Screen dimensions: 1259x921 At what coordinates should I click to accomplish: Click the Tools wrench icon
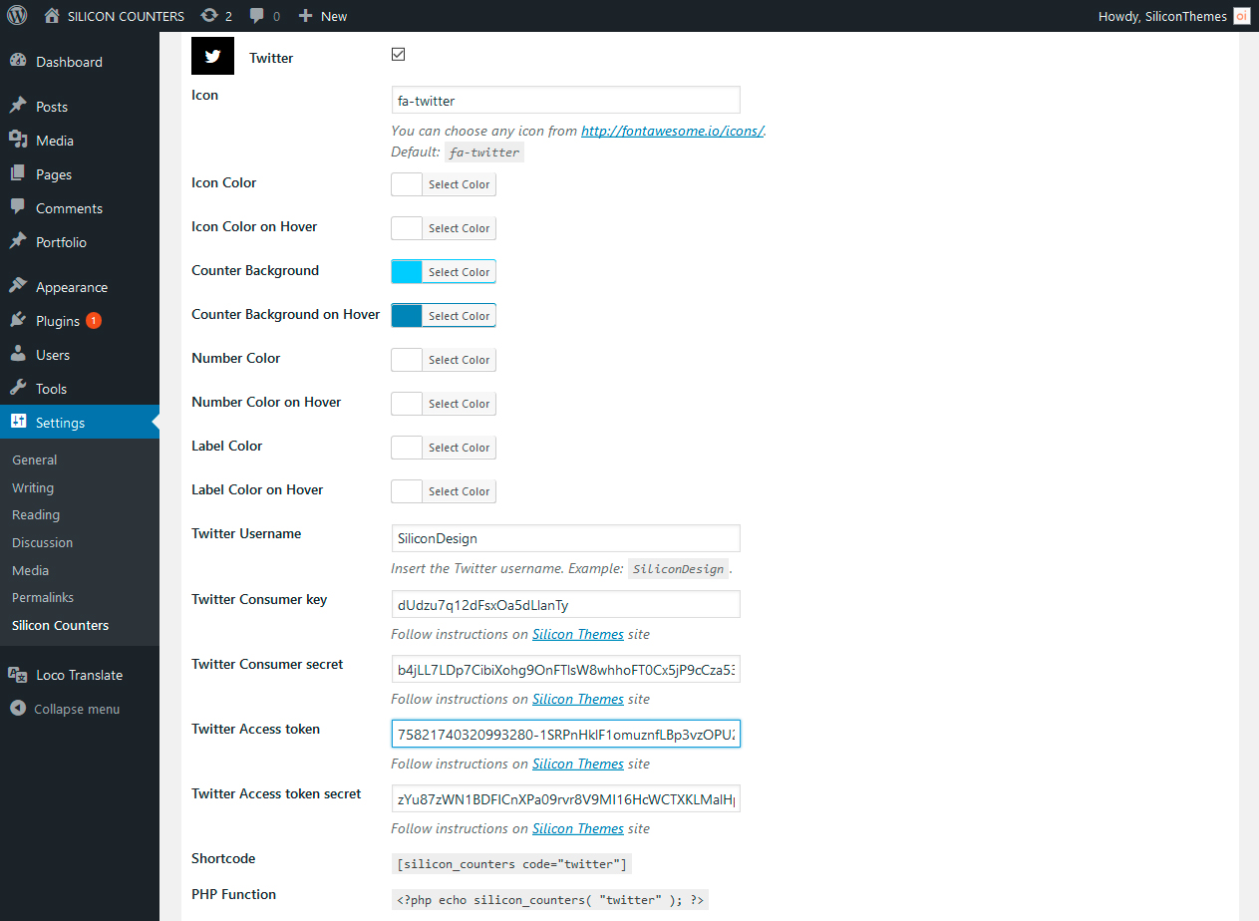tap(18, 388)
